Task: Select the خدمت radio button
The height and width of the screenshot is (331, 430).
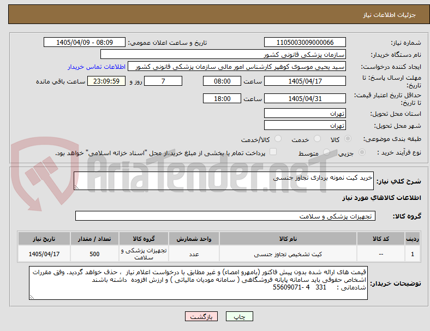Action: 317,139
